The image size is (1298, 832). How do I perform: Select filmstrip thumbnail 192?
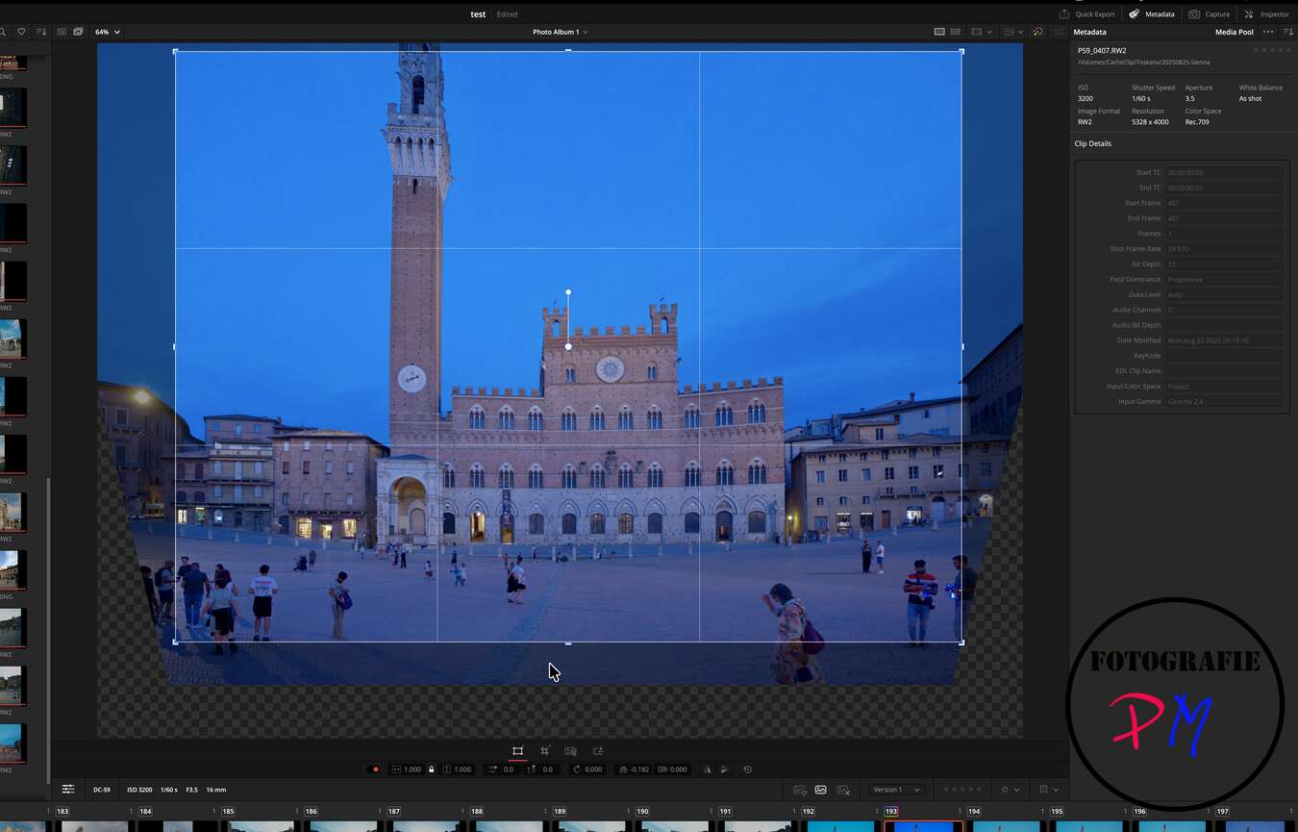click(840, 826)
